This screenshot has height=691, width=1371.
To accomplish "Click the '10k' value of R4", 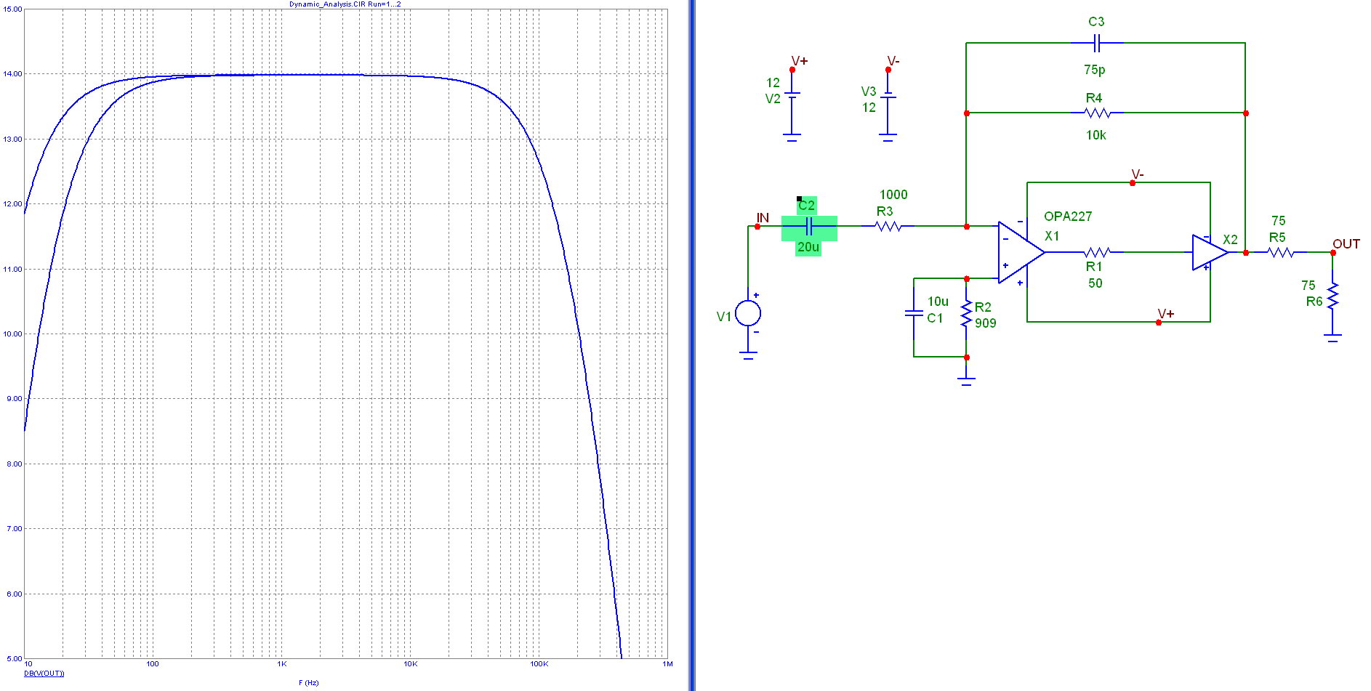I will coord(1096,135).
